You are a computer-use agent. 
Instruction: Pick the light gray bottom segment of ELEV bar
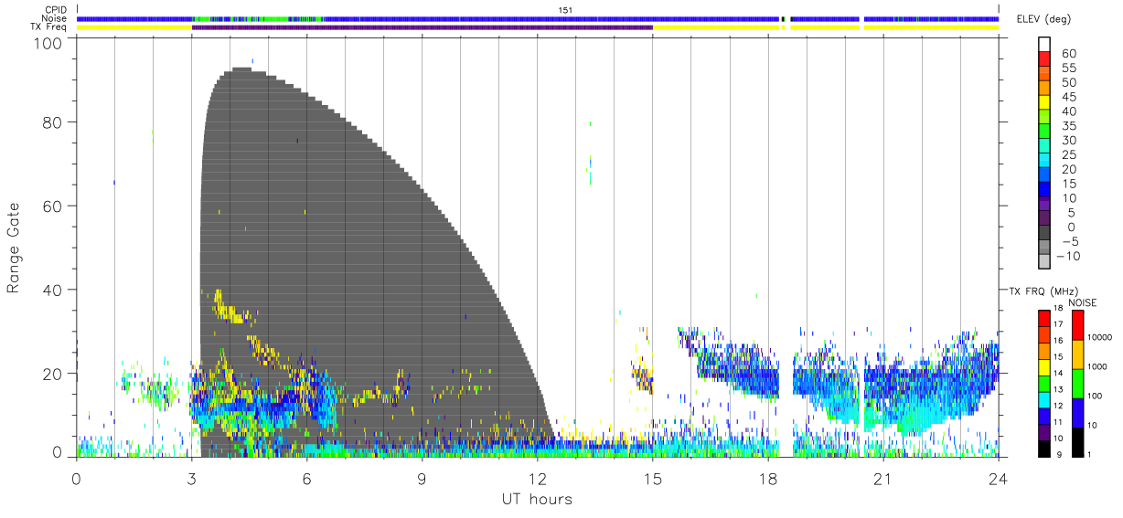(x=1044, y=262)
